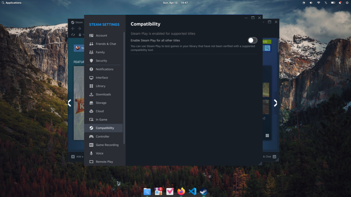Go to Family settings section
The height and width of the screenshot is (197, 351).
(x=104, y=52)
